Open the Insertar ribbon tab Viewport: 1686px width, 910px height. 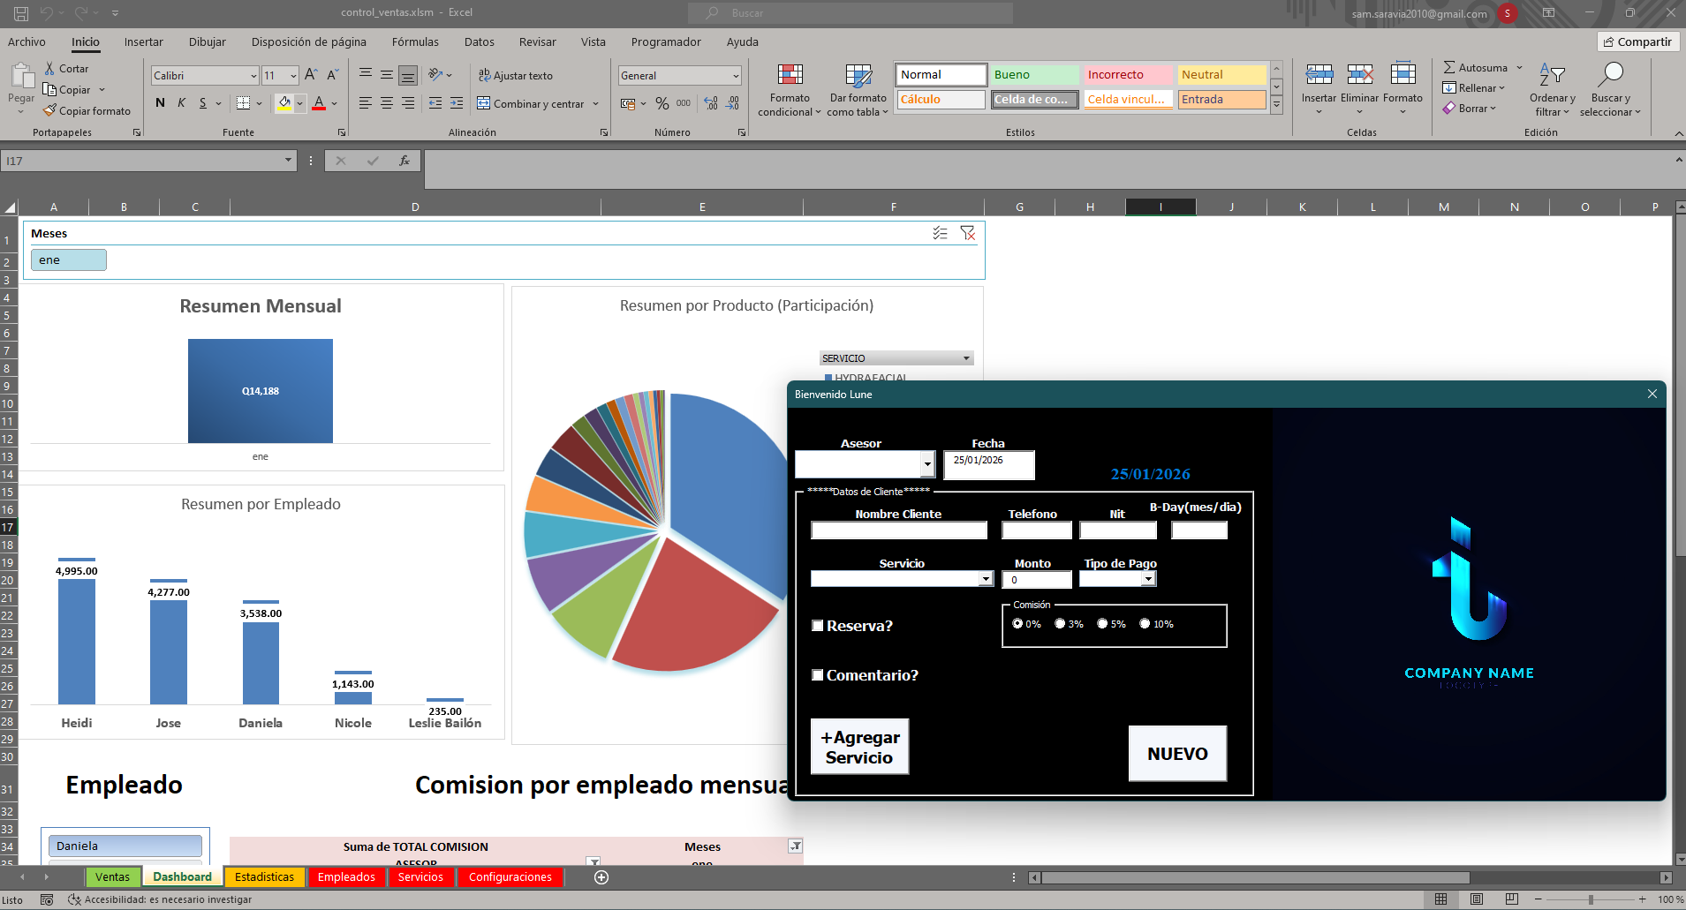coord(144,41)
